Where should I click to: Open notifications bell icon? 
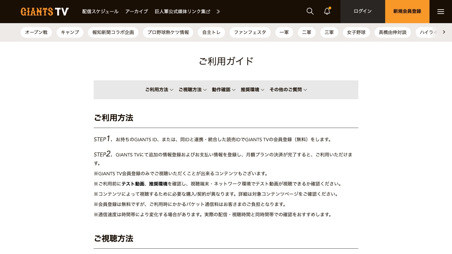(x=327, y=11)
